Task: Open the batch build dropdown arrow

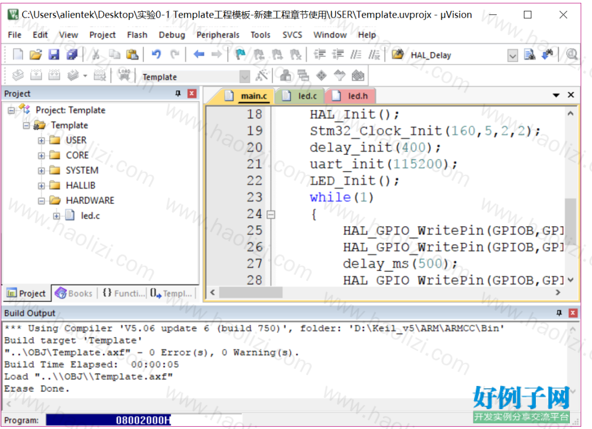Action: point(85,76)
